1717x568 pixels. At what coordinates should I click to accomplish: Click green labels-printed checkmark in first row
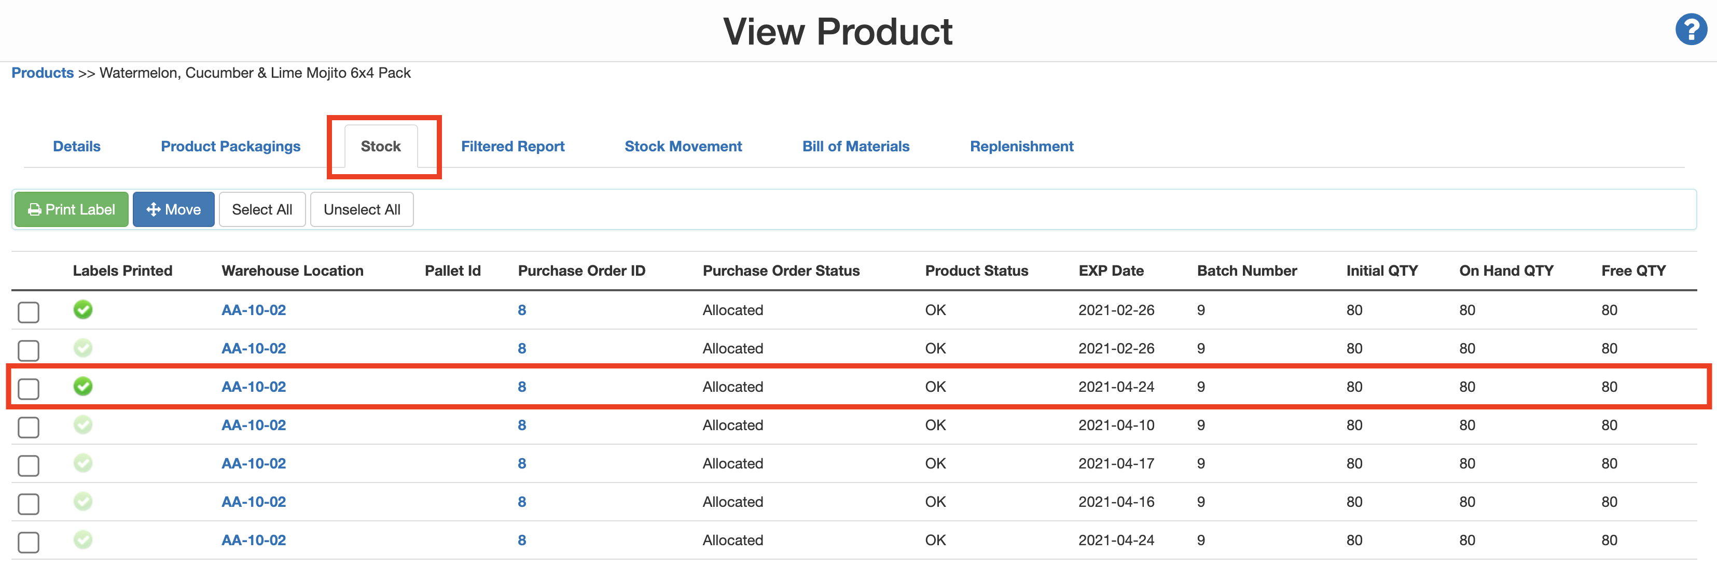(x=82, y=309)
